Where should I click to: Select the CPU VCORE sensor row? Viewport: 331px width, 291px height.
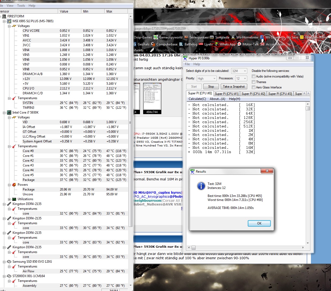pyautogui.click(x=64, y=31)
